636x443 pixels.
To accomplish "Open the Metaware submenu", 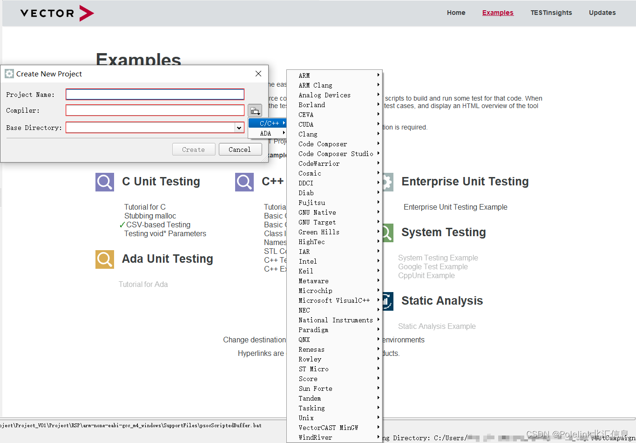I will click(334, 281).
